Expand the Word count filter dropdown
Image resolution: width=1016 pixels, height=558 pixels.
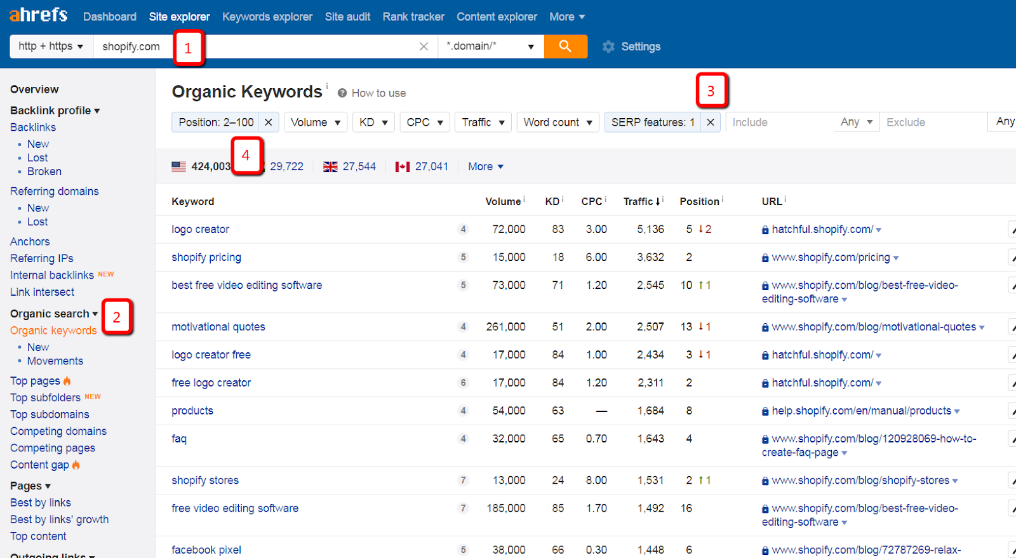(x=558, y=123)
